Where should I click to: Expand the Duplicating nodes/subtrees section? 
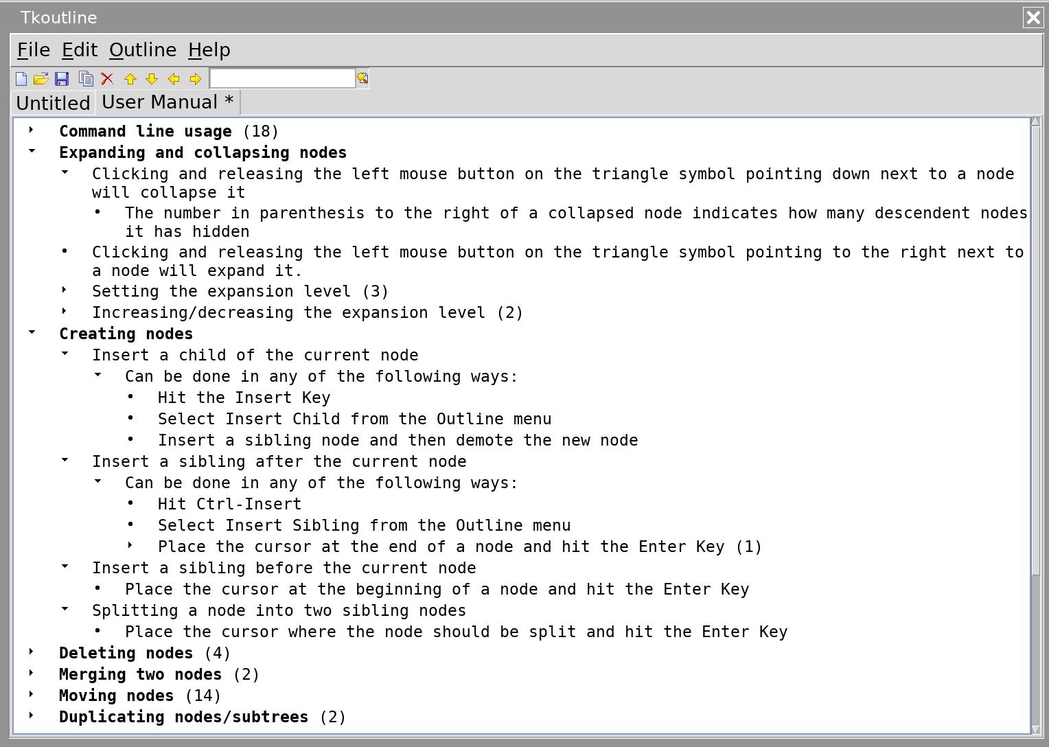[x=31, y=715]
